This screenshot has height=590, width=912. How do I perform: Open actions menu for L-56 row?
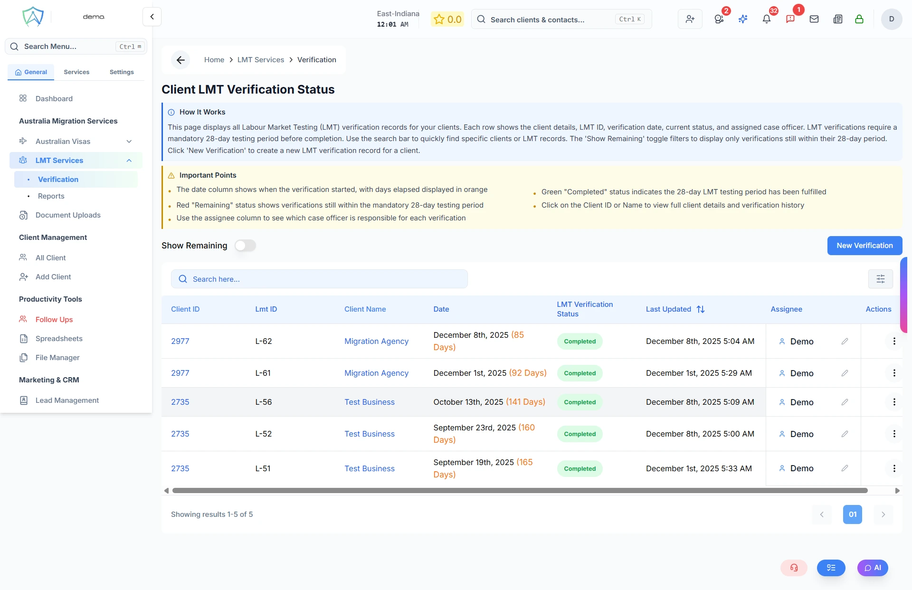[894, 402]
